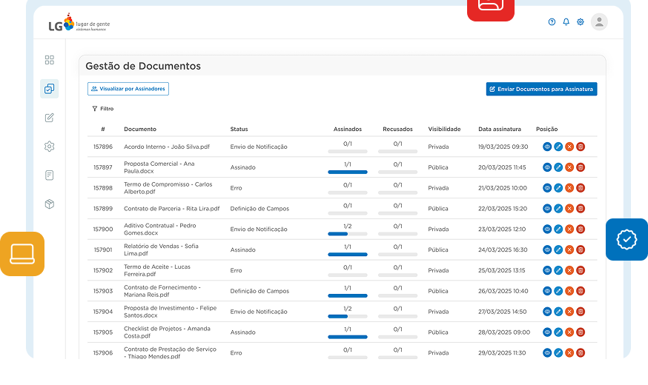
Task: Click the report page icon in sidebar
Action: 50,175
